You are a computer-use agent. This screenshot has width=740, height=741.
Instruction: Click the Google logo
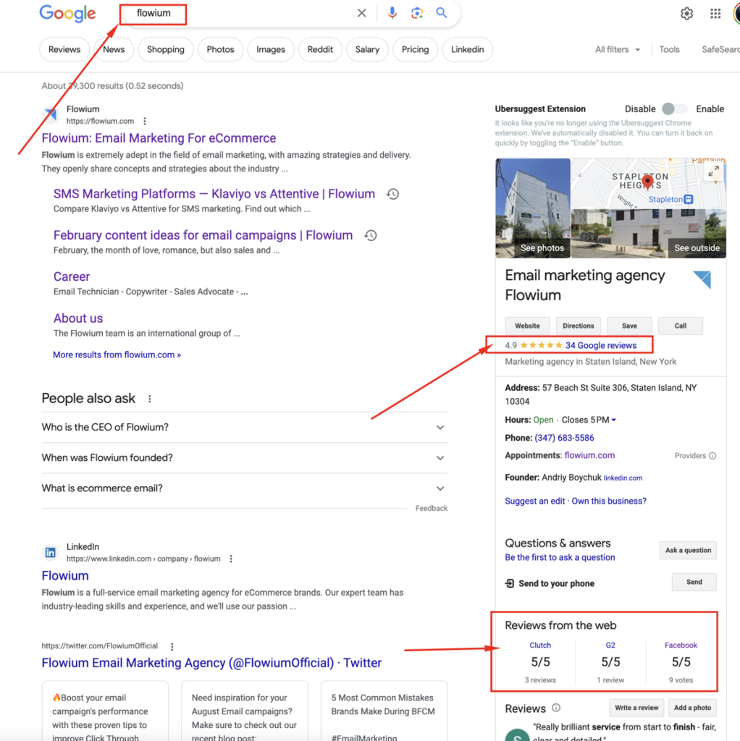click(67, 14)
